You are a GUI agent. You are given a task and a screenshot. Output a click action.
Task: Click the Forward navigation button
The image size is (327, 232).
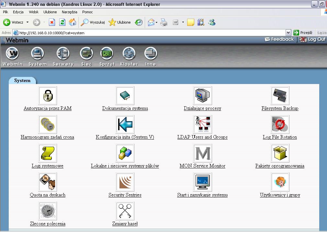37,22
